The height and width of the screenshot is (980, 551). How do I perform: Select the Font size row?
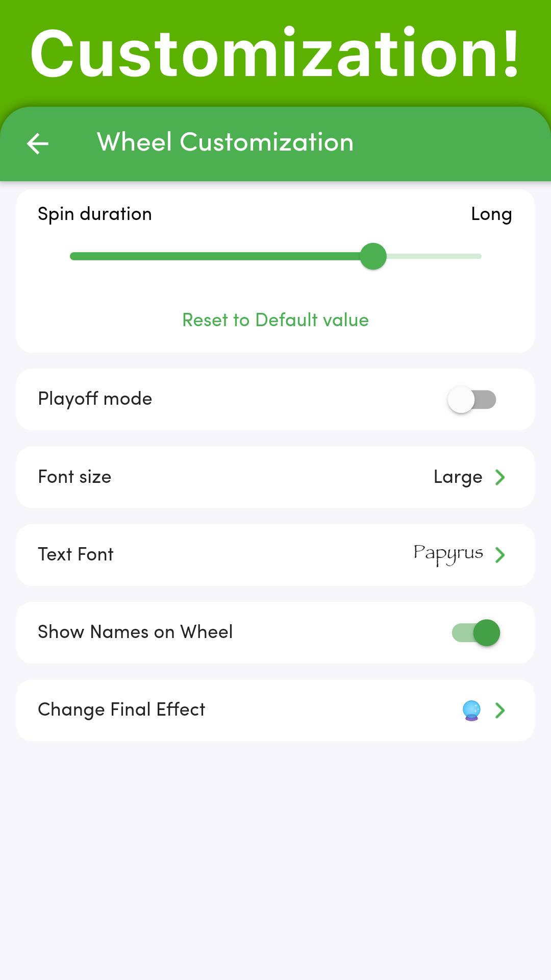point(275,477)
